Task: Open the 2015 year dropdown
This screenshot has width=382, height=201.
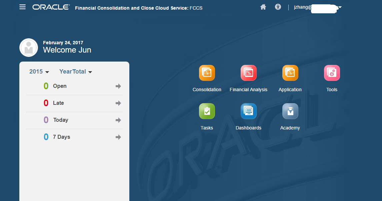Action: coord(39,72)
